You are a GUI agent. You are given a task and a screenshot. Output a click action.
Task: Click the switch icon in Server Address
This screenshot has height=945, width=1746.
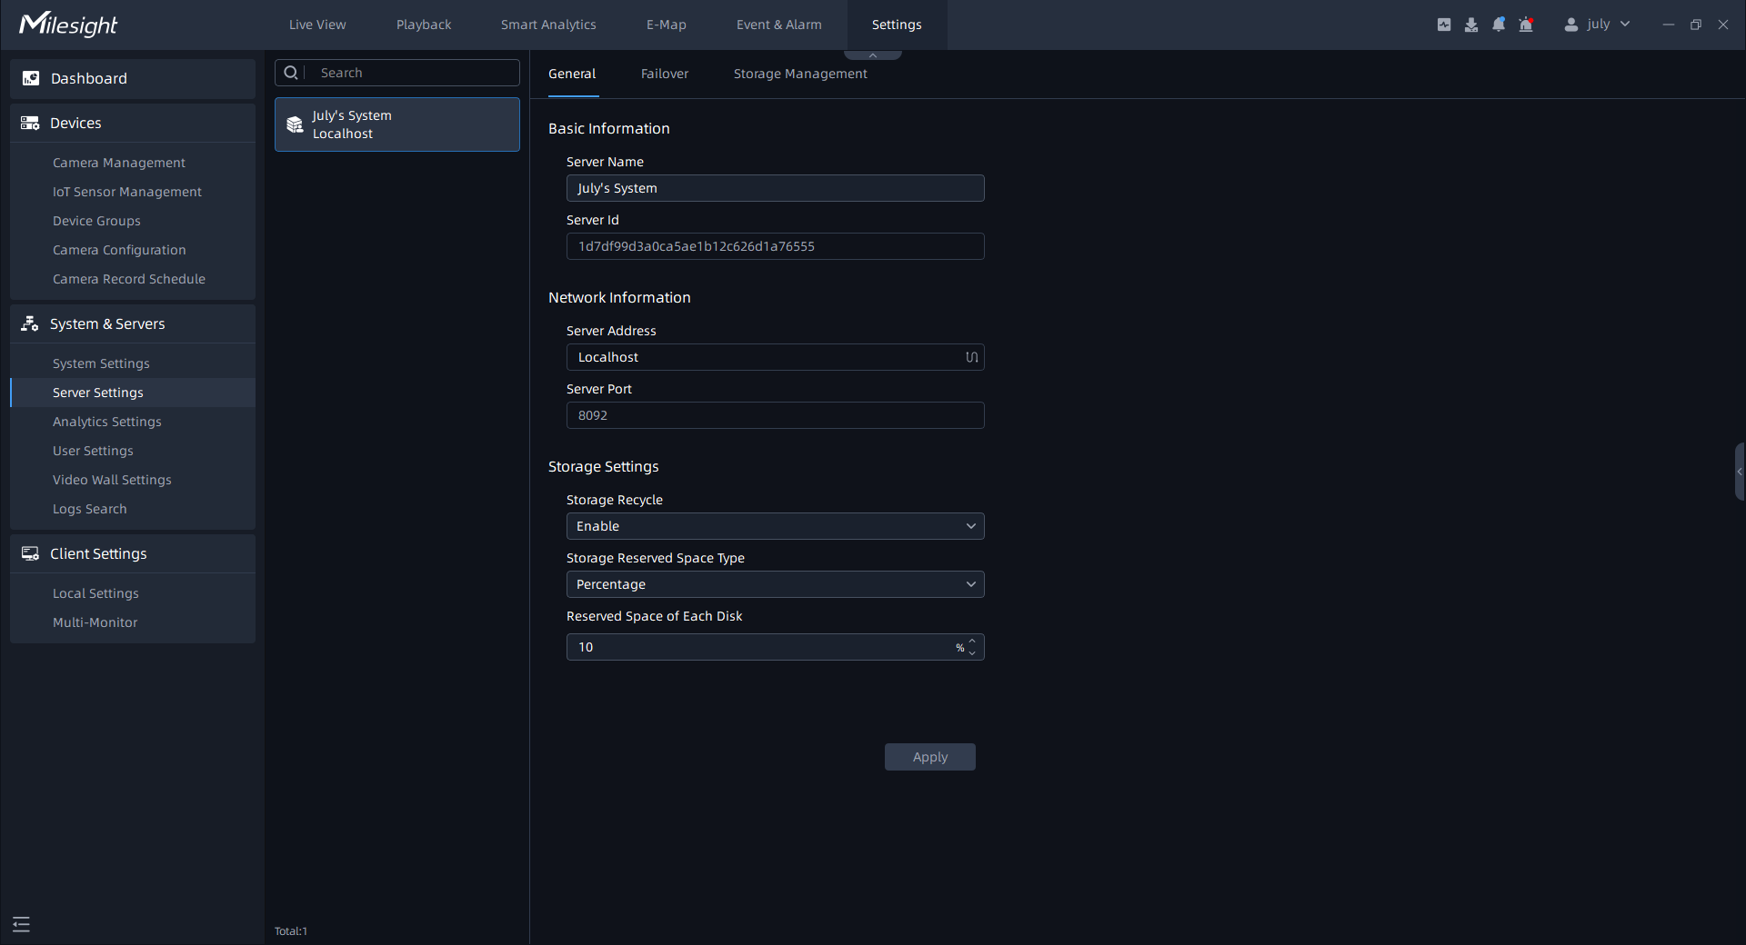[971, 357]
